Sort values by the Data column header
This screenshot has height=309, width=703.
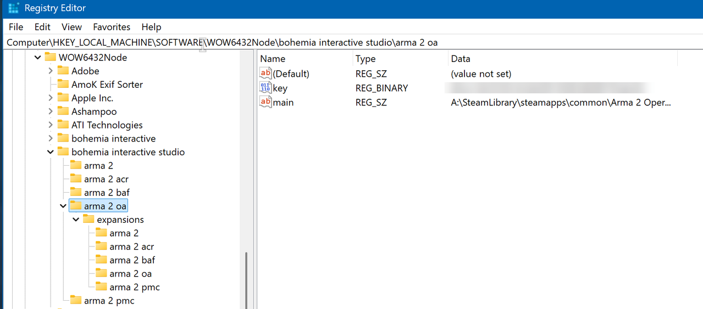point(562,59)
